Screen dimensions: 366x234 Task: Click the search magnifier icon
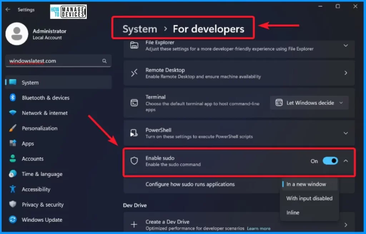click(104, 61)
